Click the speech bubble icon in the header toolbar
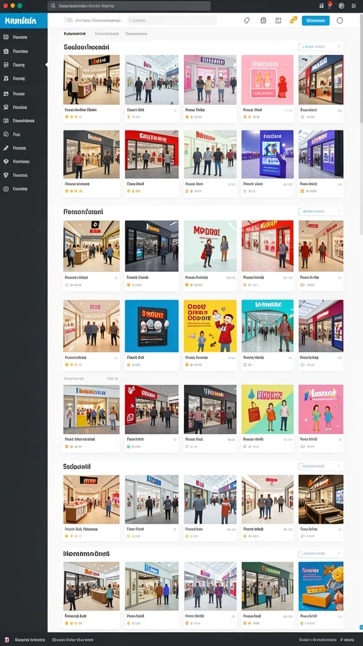 click(x=247, y=20)
